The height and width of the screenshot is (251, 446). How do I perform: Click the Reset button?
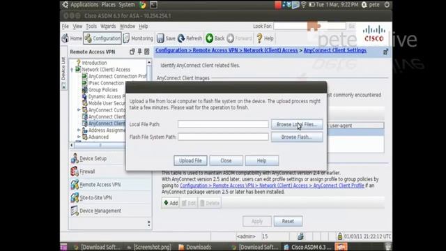pyautogui.click(x=288, y=221)
